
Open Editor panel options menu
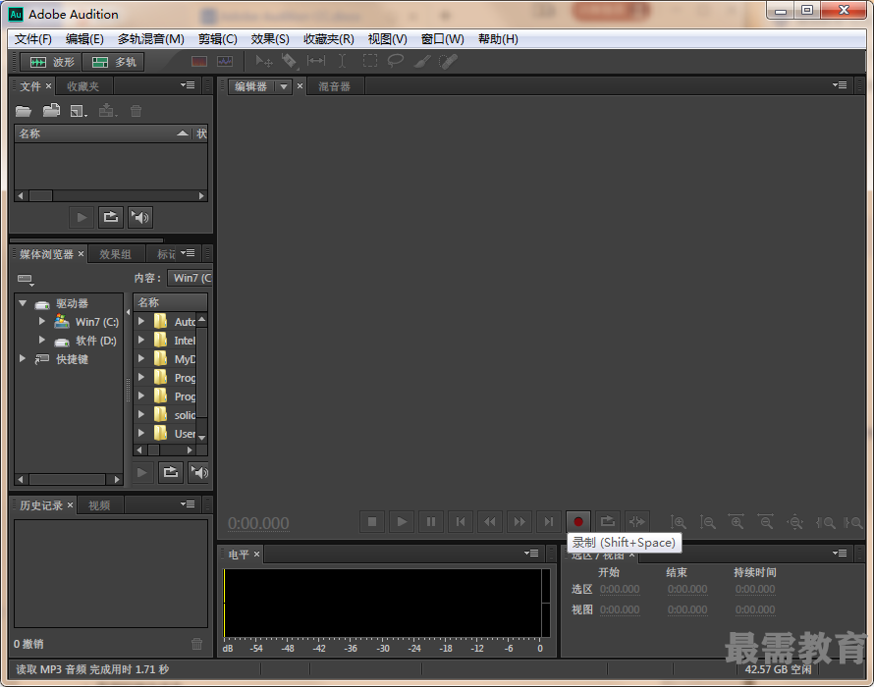point(840,85)
